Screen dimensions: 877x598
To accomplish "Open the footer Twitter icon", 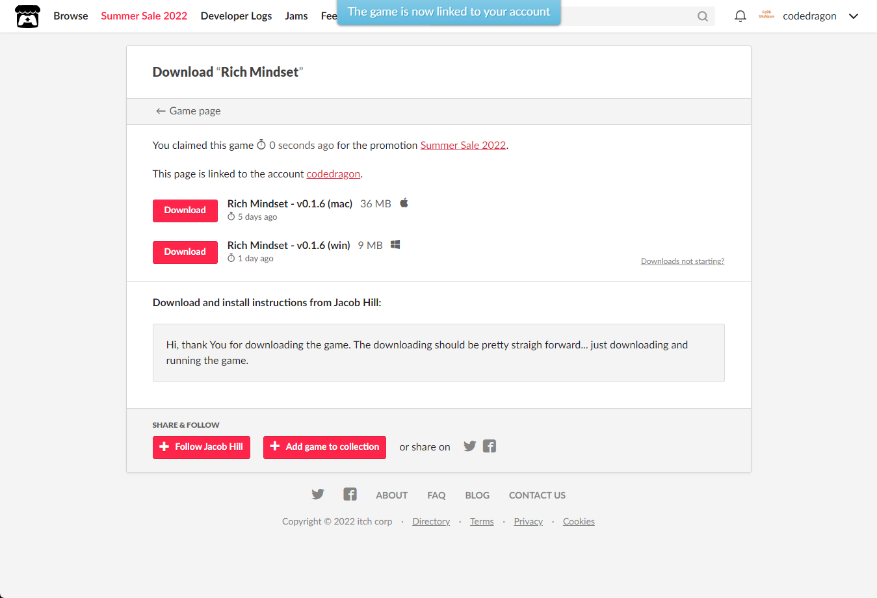I will click(x=318, y=494).
